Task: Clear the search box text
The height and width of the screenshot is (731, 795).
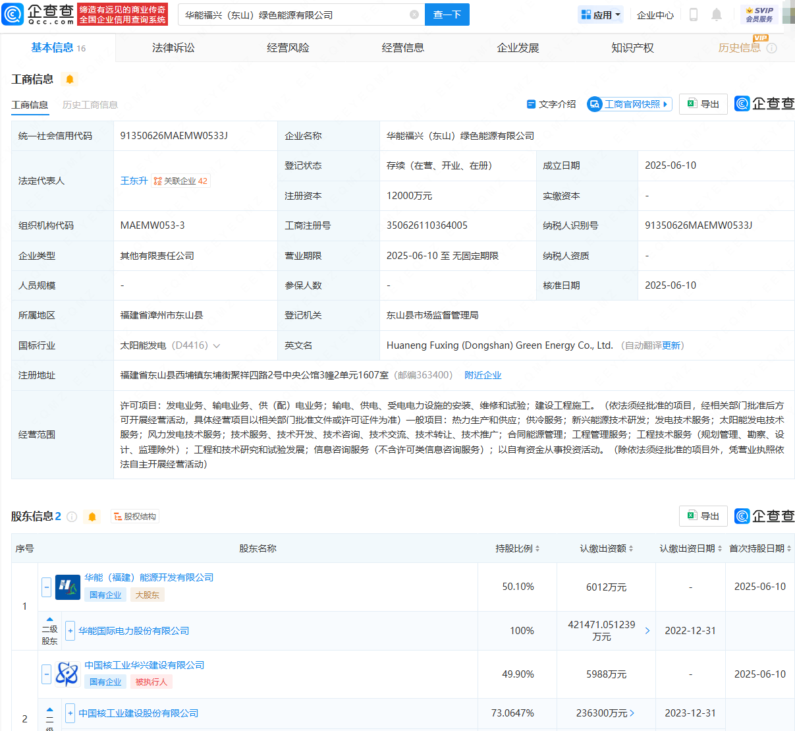Action: pos(414,15)
